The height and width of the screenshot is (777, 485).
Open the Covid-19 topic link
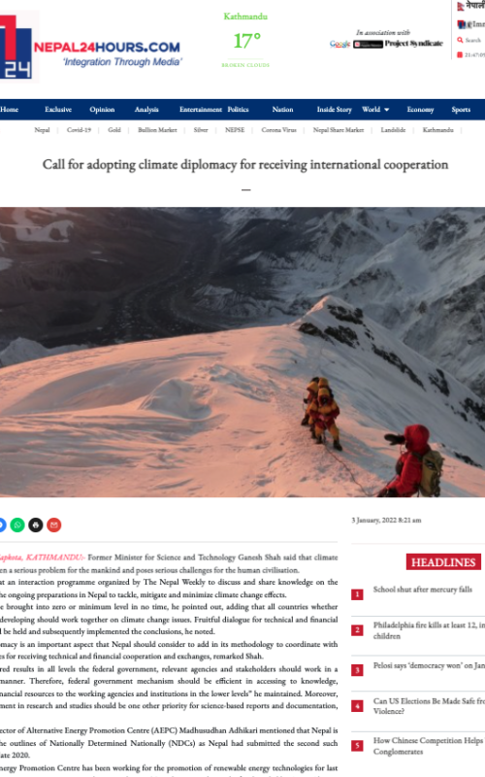pyautogui.click(x=79, y=130)
